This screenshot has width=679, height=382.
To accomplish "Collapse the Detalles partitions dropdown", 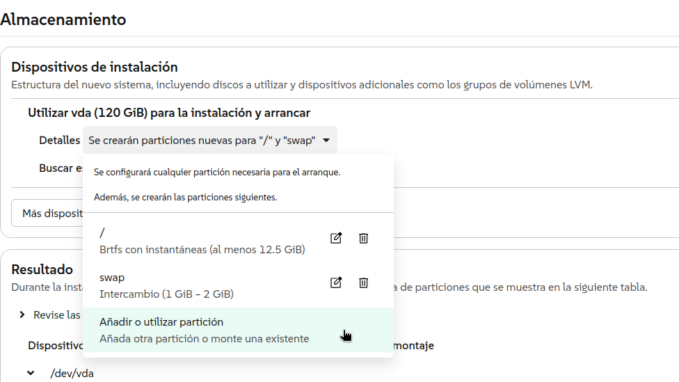I will point(209,141).
